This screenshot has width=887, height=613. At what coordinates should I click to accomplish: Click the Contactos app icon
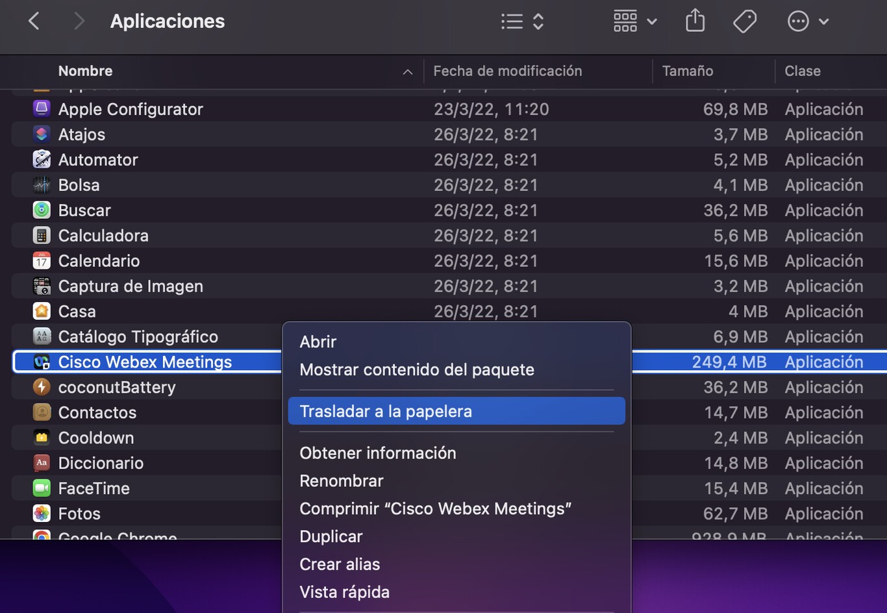(x=41, y=412)
